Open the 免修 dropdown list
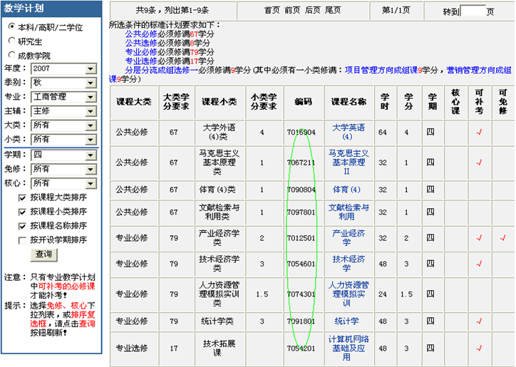Image resolution: width=516 pixels, height=367 pixels. click(91, 169)
